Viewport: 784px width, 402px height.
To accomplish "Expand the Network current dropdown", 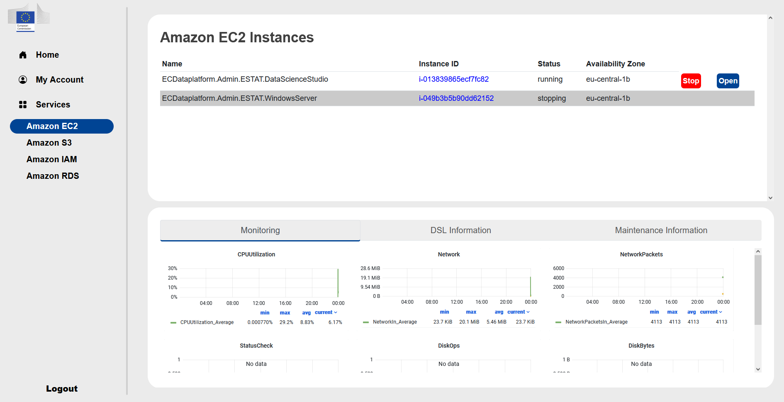I will (x=519, y=312).
